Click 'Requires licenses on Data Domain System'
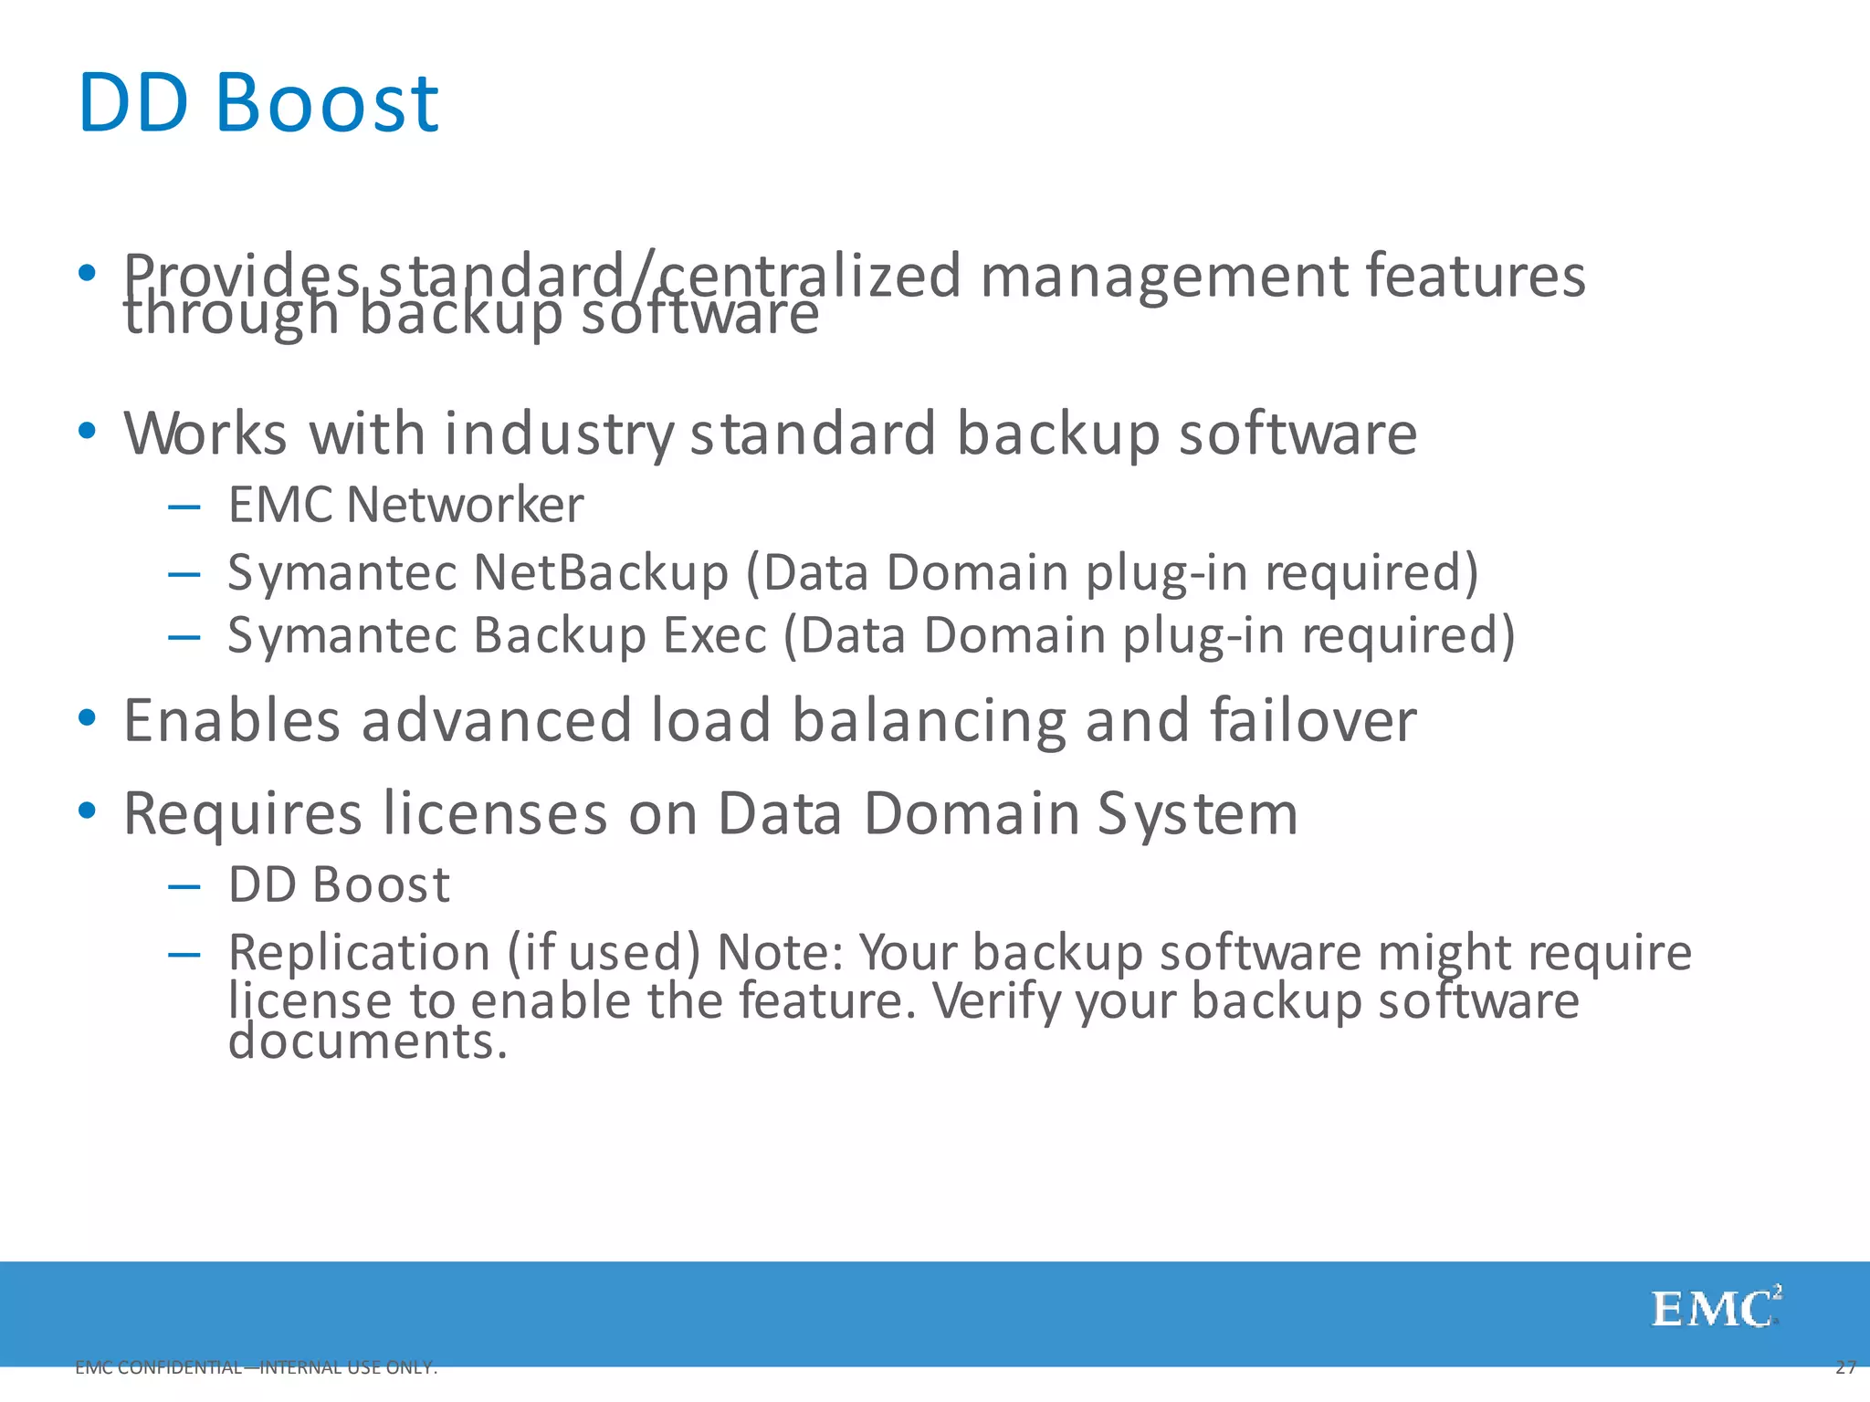 coord(710,814)
